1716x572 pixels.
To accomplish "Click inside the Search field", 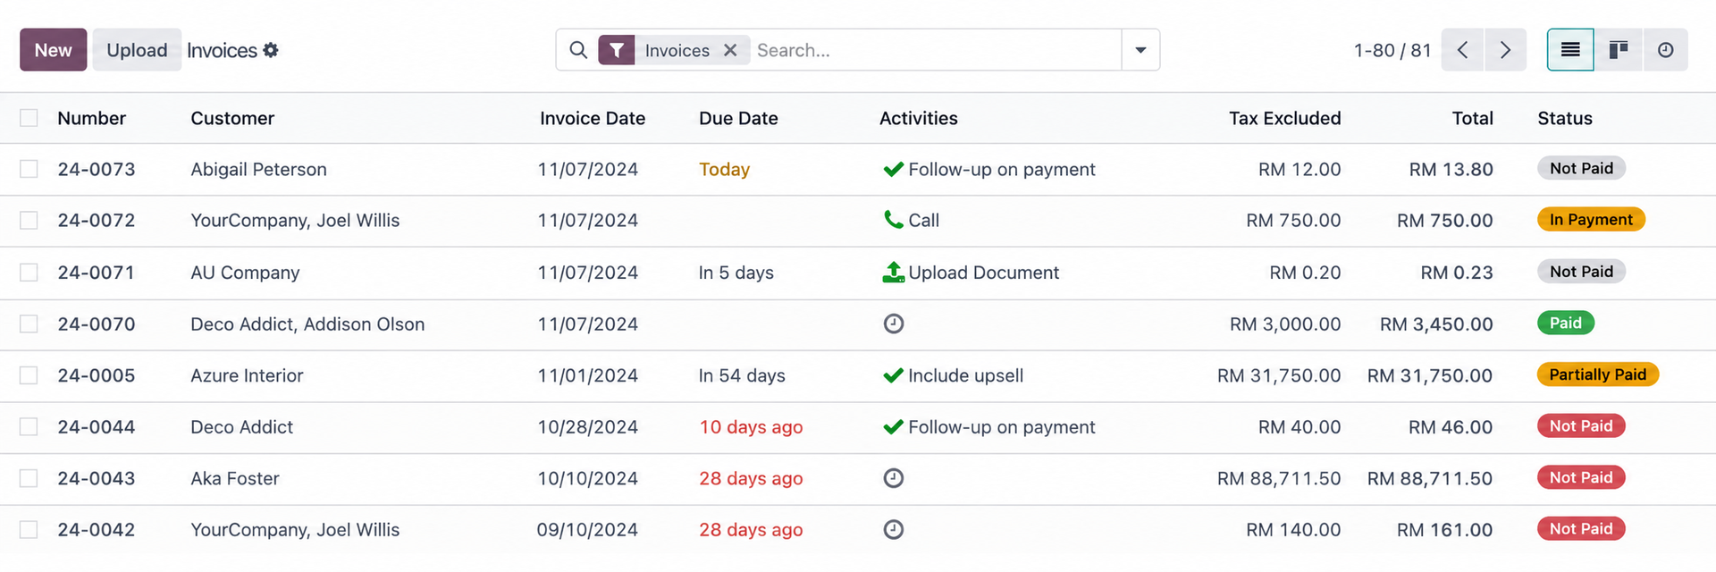I will tap(929, 50).
